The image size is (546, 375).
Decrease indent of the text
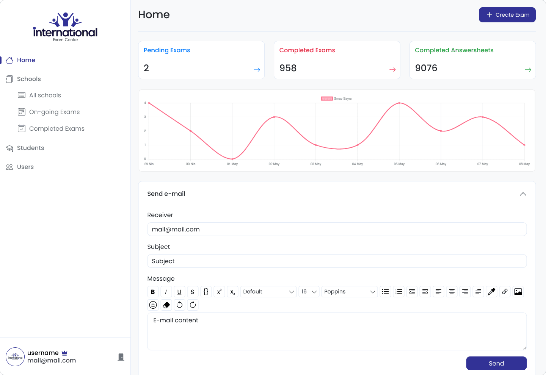[x=425, y=292]
